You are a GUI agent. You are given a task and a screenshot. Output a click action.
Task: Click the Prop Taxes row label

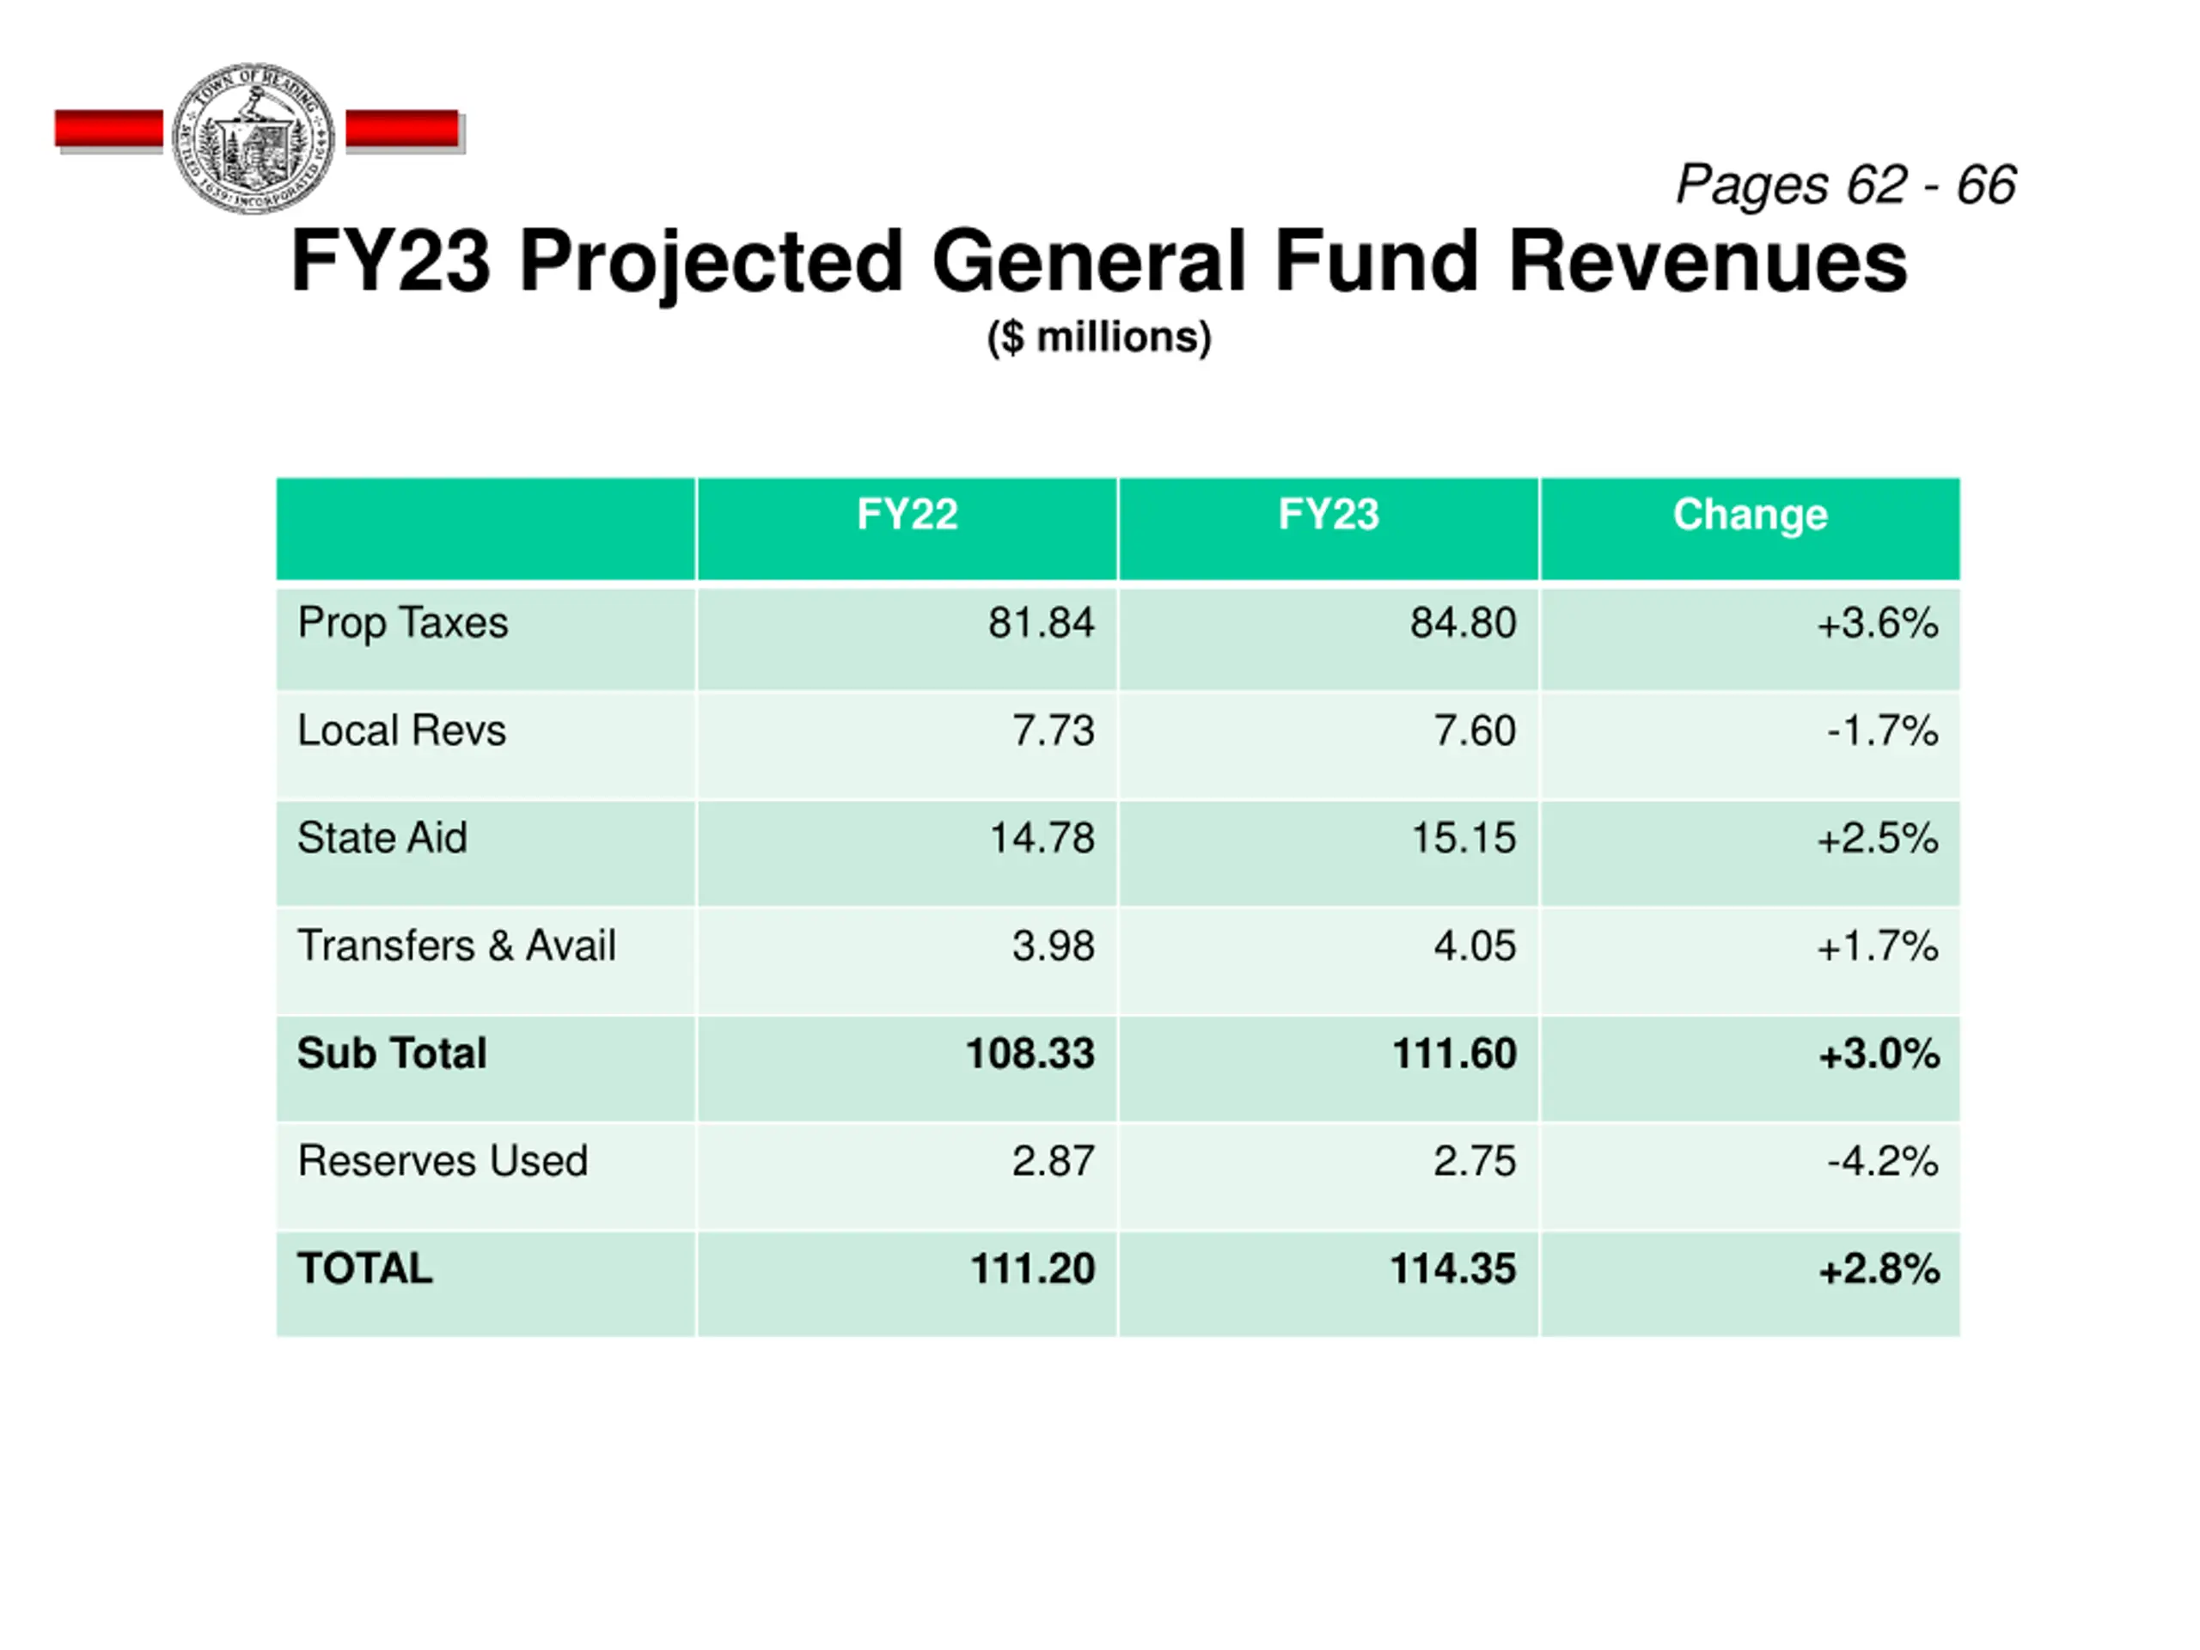click(403, 624)
